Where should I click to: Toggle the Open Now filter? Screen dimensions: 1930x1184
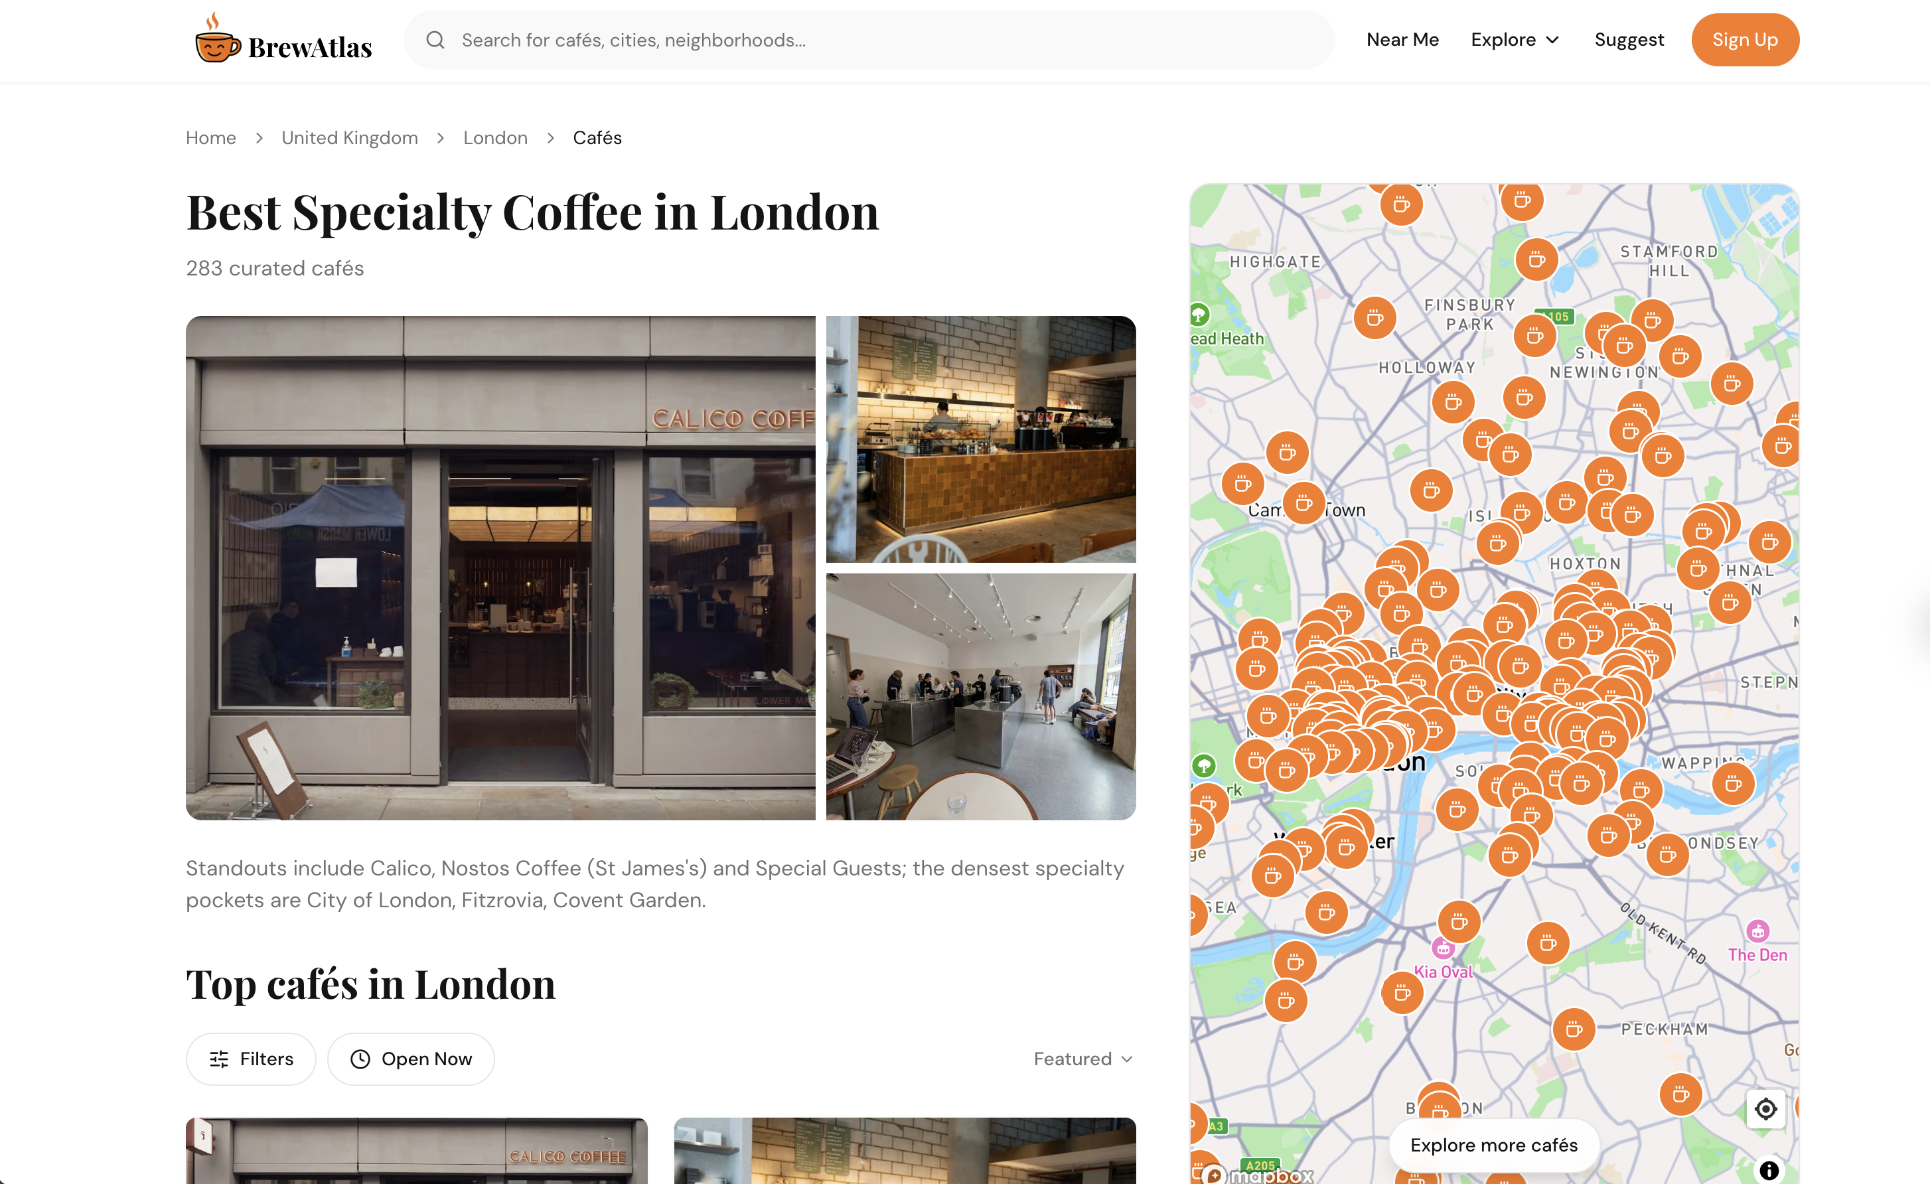(x=410, y=1059)
